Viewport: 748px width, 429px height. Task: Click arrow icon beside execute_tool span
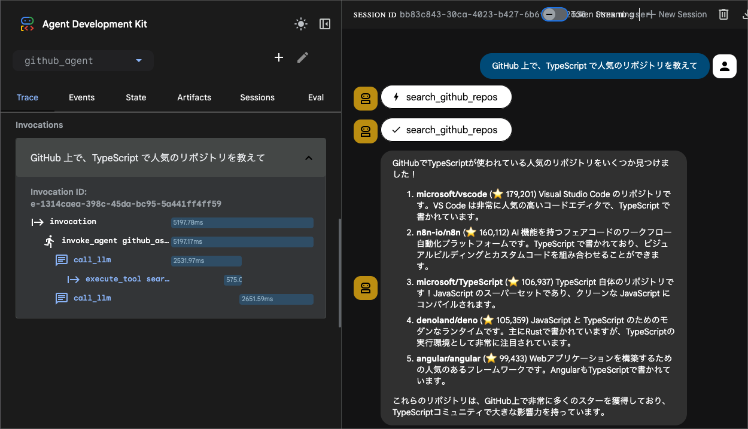(74, 279)
